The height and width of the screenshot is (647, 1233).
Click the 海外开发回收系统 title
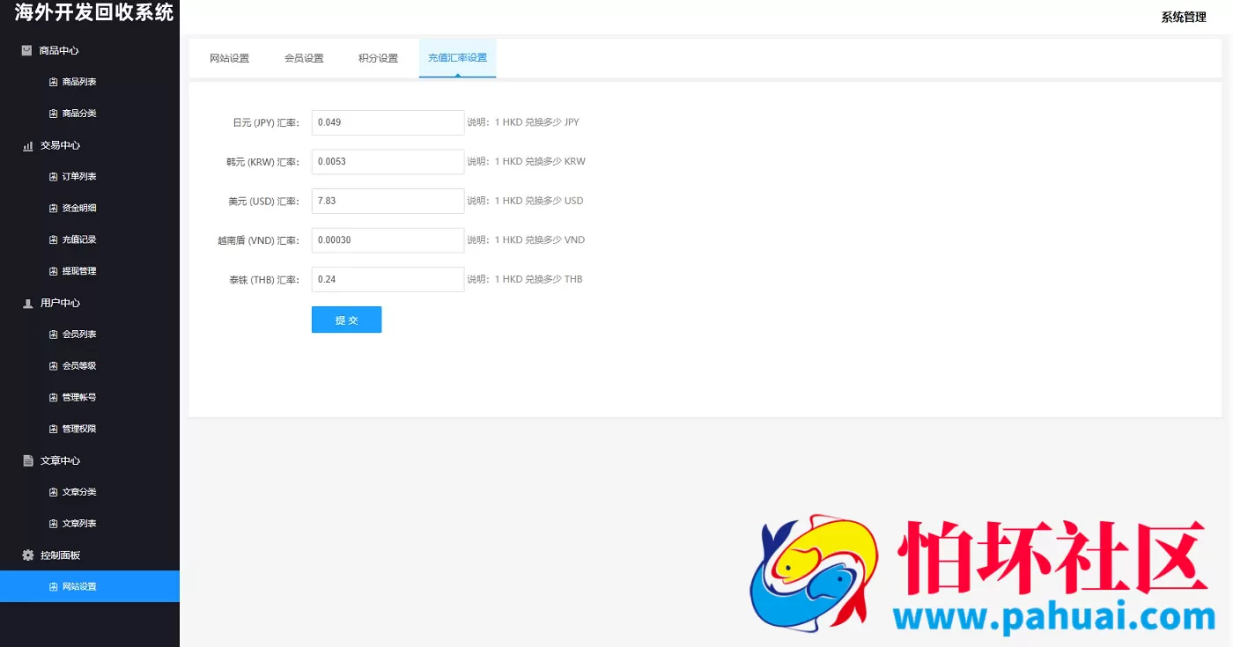(94, 13)
